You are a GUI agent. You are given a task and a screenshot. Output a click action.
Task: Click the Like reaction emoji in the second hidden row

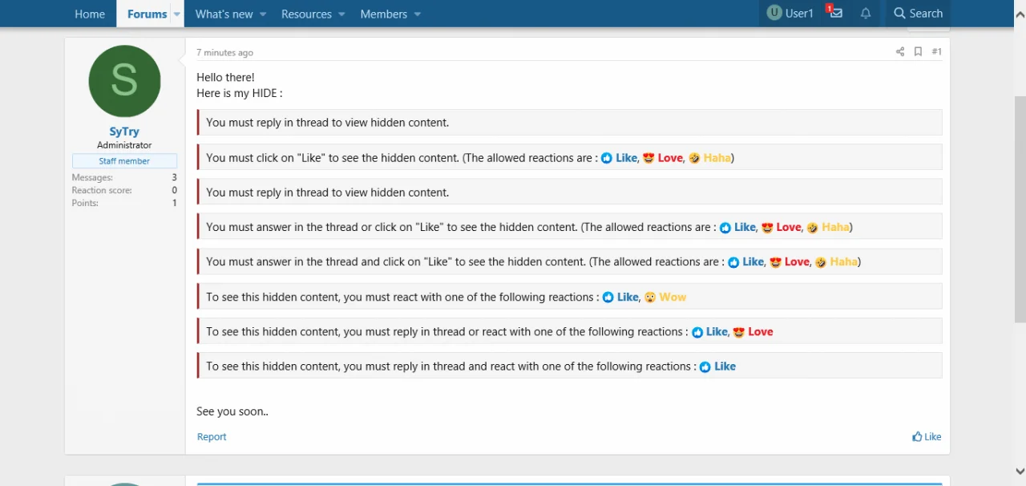[x=607, y=158]
